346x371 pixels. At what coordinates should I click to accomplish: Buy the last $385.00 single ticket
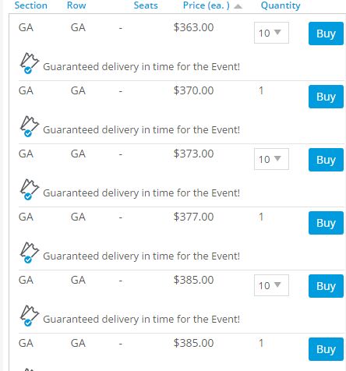[326, 349]
